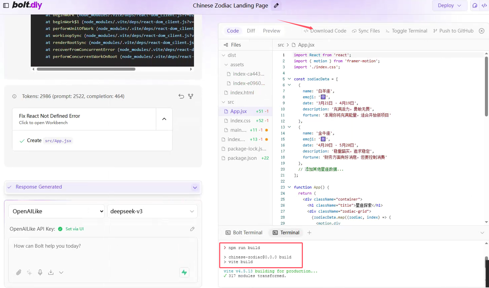Collapse Fix React Not Defined Error artifact
This screenshot has width=489, height=288.
tap(164, 119)
